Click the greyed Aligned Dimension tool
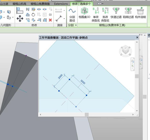 point(58,10)
